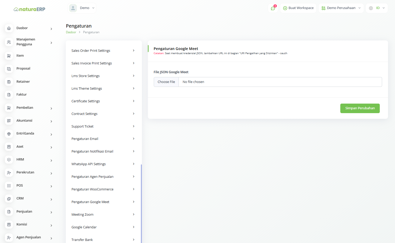Click the Pengaturan Google Meet panel heading
395x243 pixels.
(176, 49)
